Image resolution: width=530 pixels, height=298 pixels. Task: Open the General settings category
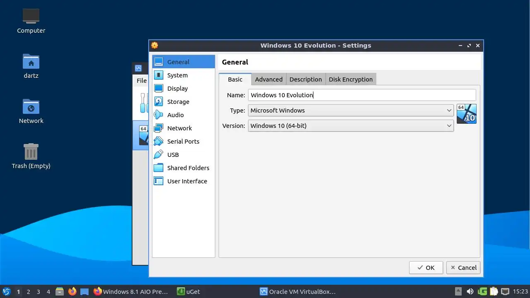pos(183,62)
